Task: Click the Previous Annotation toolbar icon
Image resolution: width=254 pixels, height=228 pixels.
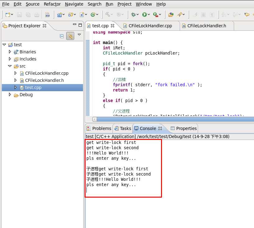Action: pyautogui.click(x=235, y=15)
